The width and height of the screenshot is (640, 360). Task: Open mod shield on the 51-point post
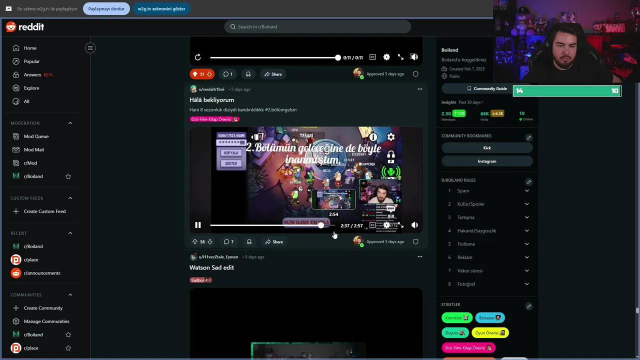[415, 74]
